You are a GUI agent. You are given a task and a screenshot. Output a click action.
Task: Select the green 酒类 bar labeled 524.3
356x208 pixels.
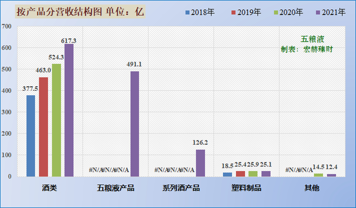56,120
